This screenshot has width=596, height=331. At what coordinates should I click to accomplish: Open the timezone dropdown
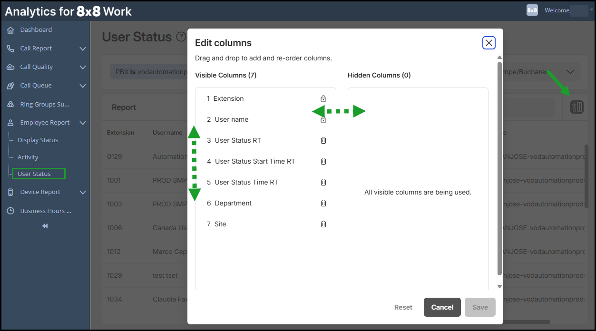570,72
